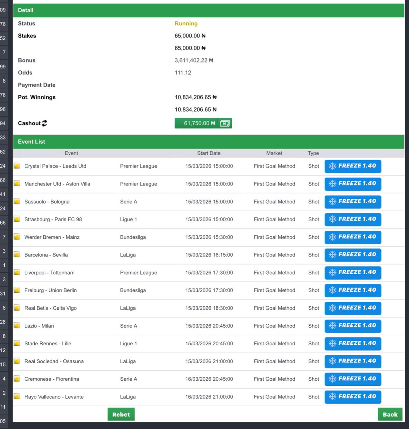Click start date 15/03/2026 18:30:00

(209, 308)
